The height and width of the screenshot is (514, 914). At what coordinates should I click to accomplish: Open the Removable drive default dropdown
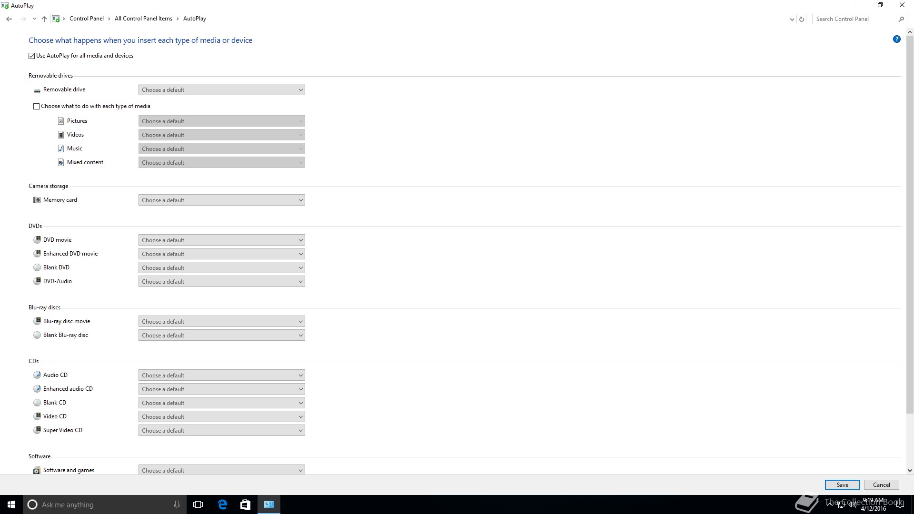click(x=222, y=90)
